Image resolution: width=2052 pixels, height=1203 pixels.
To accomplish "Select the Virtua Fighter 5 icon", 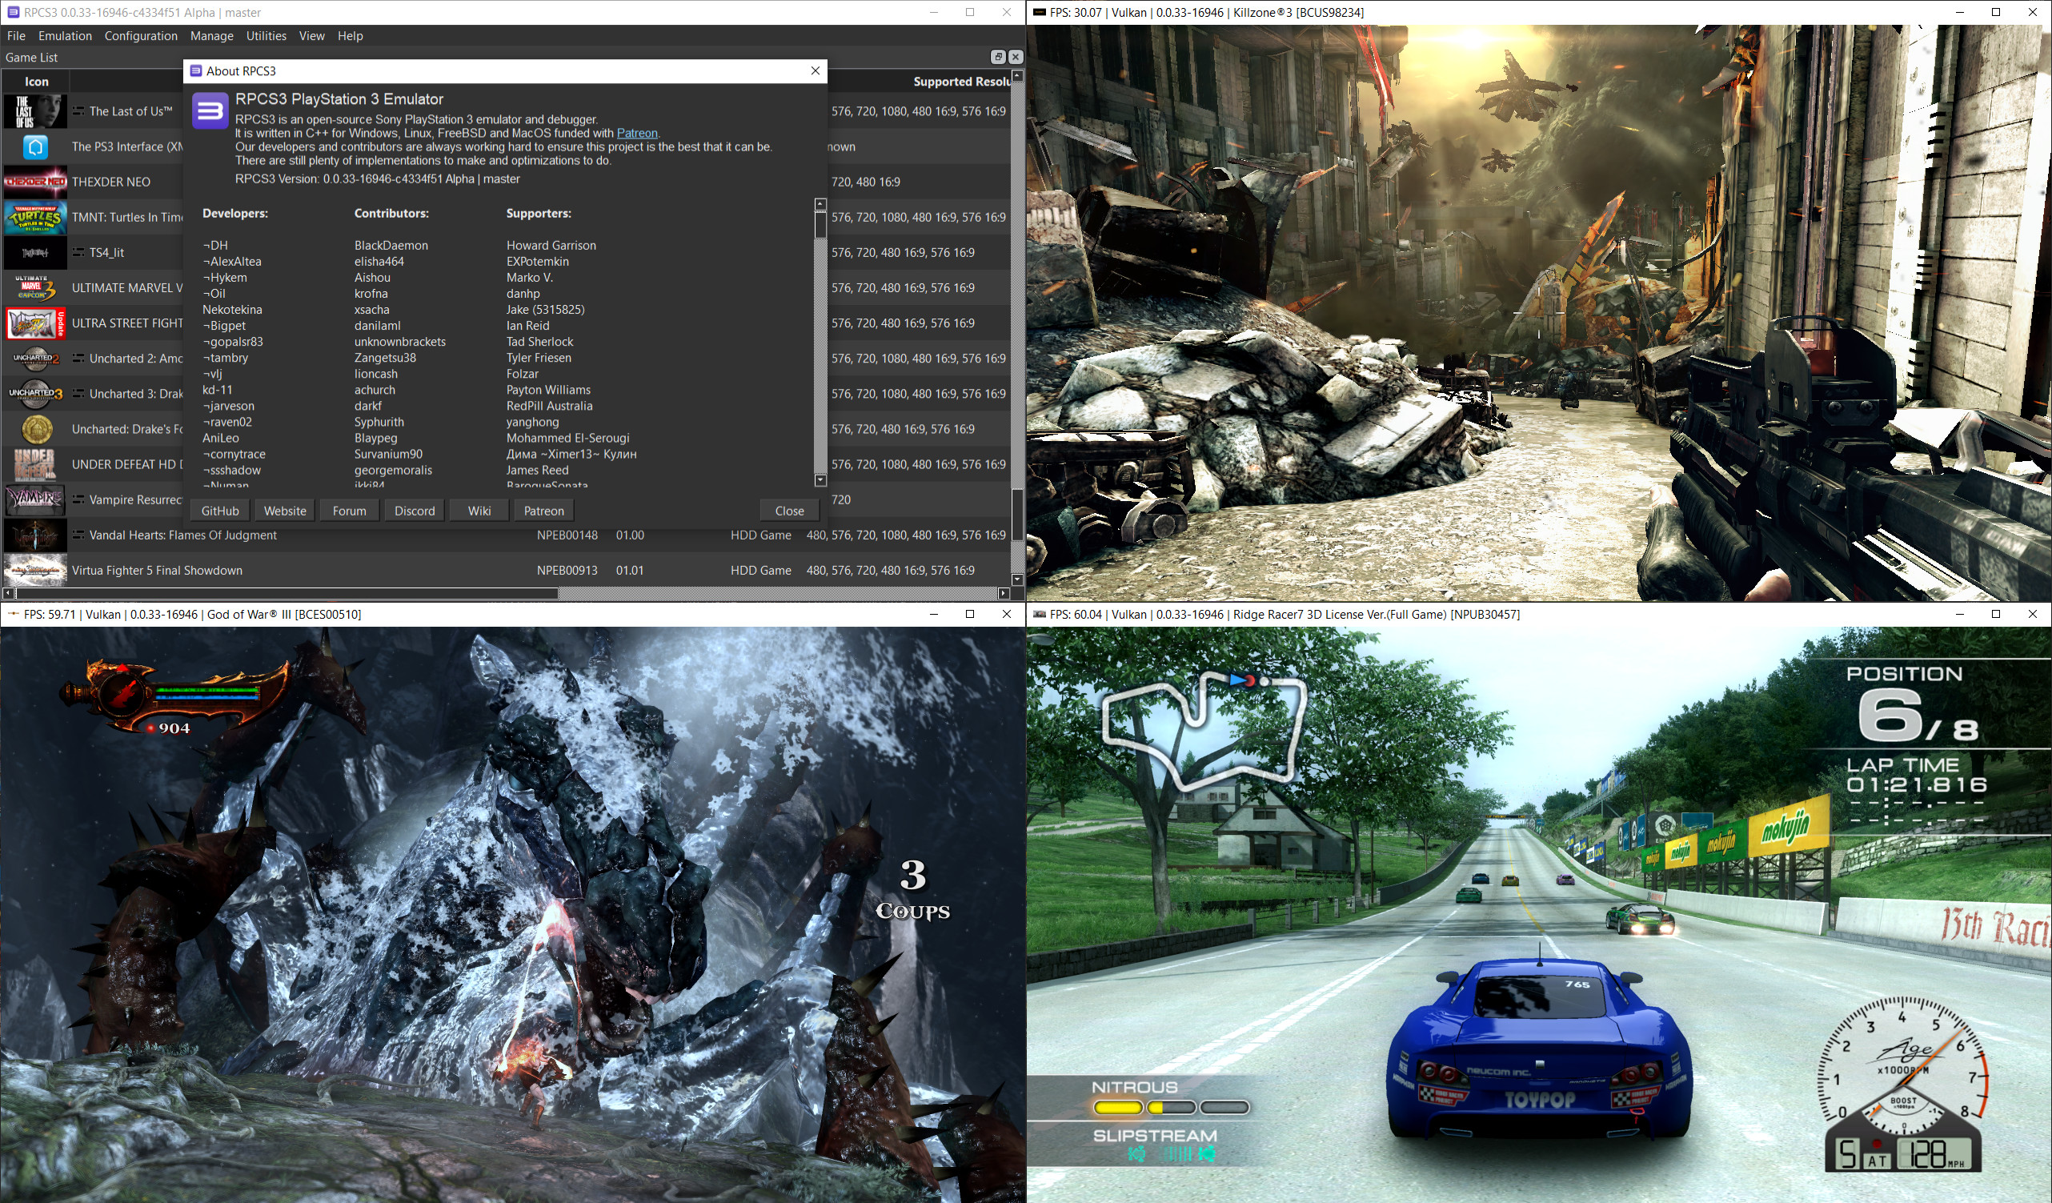I will click(x=35, y=570).
